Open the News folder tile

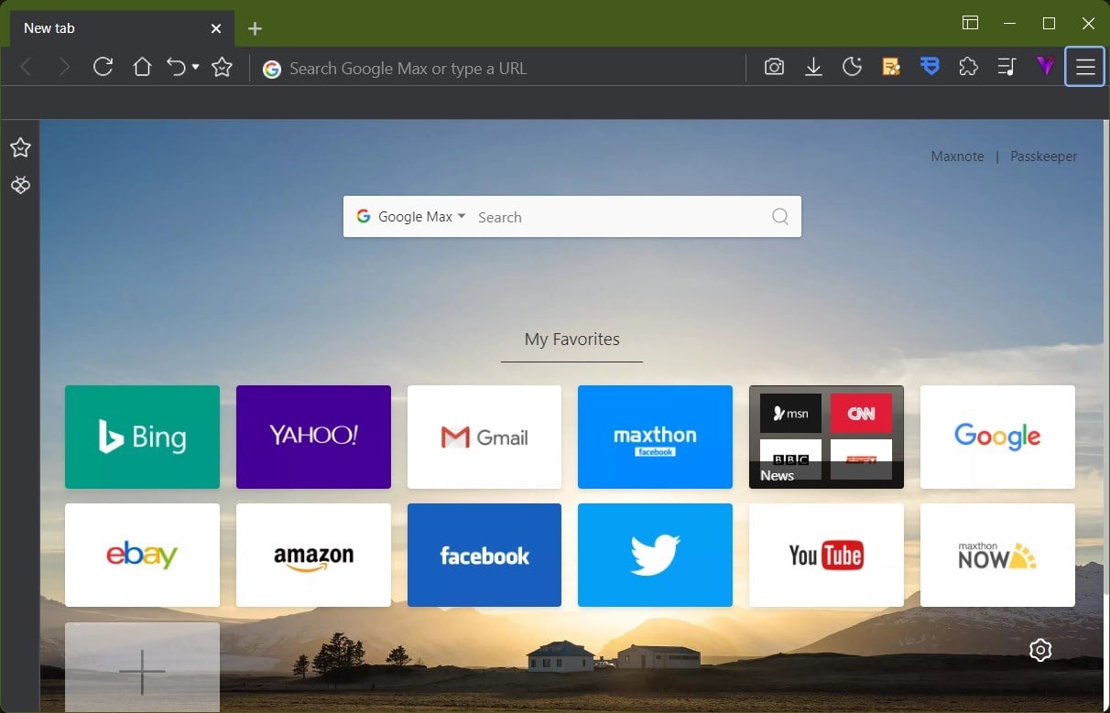(826, 437)
